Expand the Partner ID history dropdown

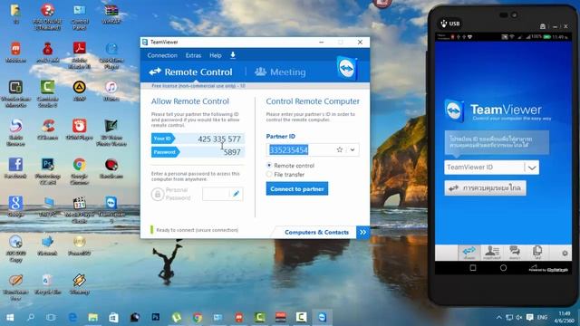353,149
